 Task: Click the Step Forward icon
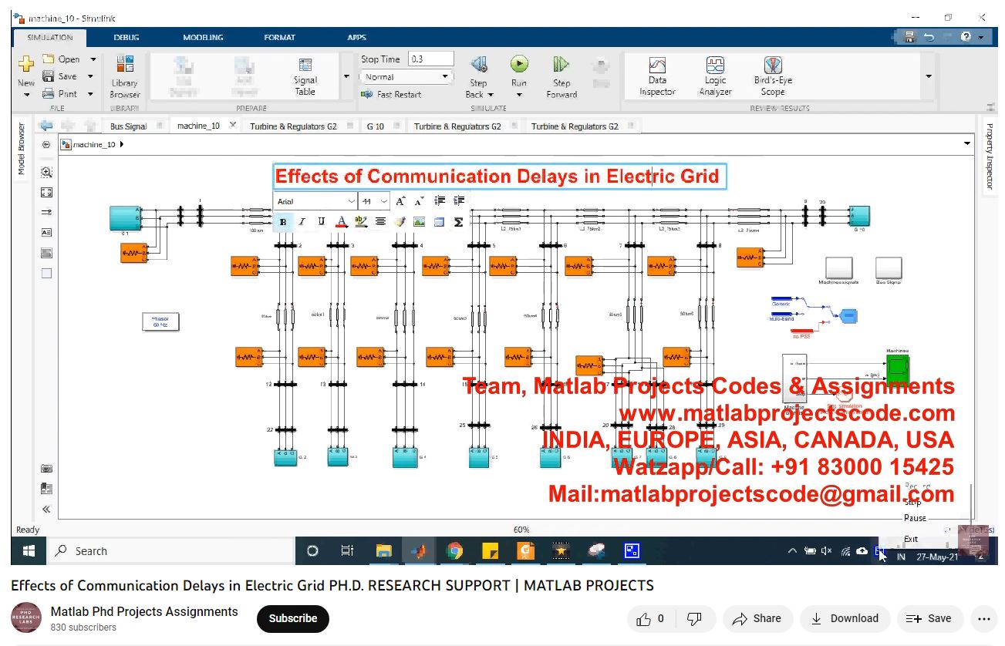point(561,65)
